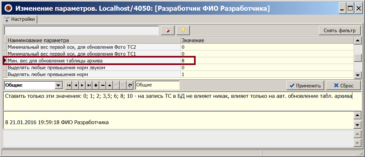The width and height of the screenshot is (365, 157).
Task: Click the flashlight search icon button
Action: tap(167, 31)
